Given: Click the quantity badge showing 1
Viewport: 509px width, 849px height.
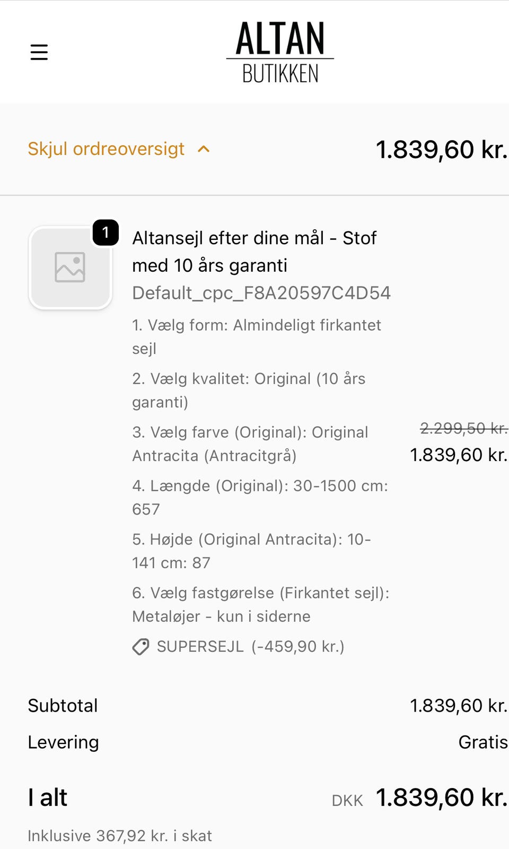Looking at the screenshot, I should [x=106, y=232].
